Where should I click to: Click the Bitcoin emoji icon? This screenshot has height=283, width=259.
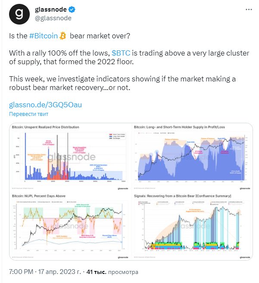63,36
